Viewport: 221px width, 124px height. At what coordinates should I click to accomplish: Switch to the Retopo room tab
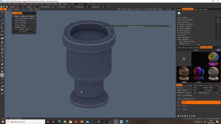point(17,9)
